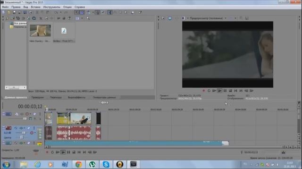
Task: Switch to the Переходы tab
Action: pyautogui.click(x=56, y=97)
